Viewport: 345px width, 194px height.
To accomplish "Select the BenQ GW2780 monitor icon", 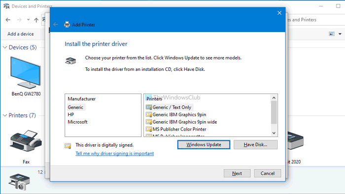I will [26, 72].
